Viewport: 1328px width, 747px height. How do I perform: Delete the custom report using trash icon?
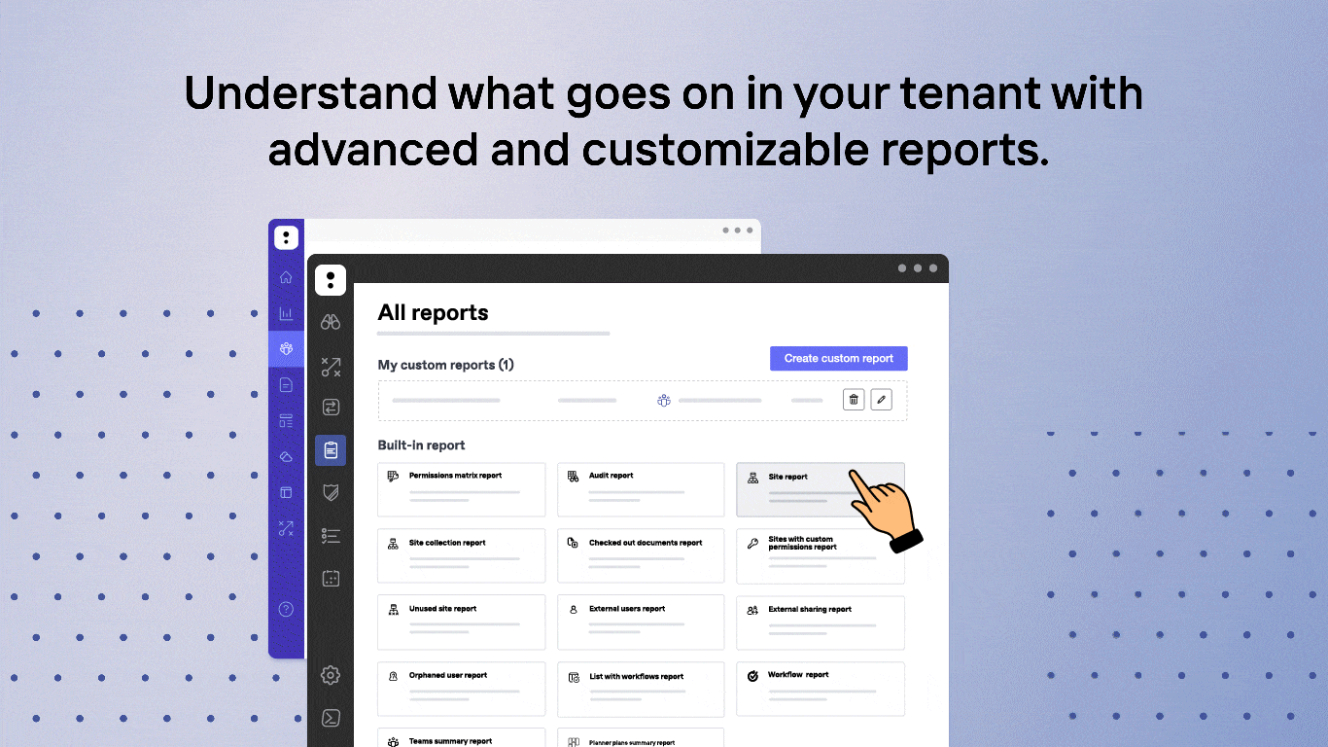853,399
